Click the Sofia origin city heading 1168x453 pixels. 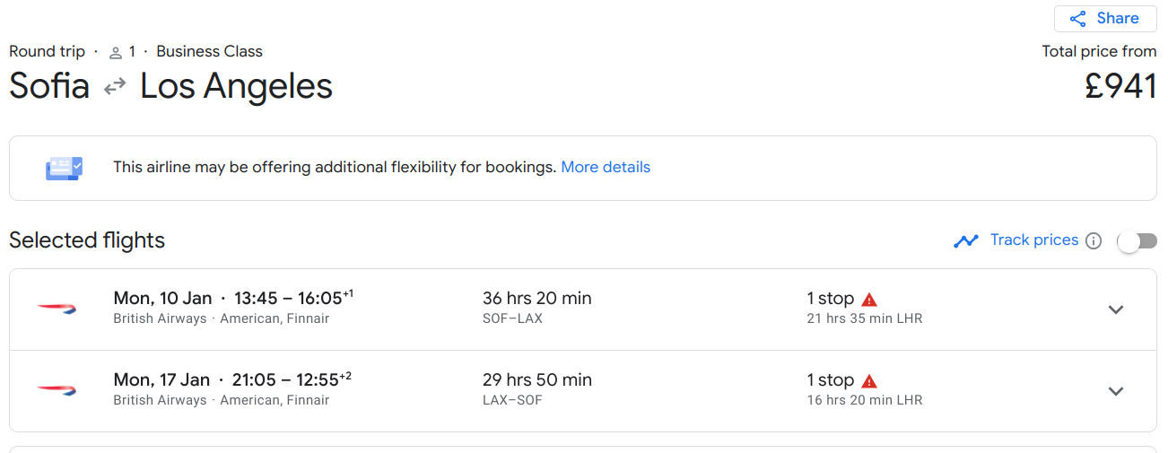(x=49, y=86)
